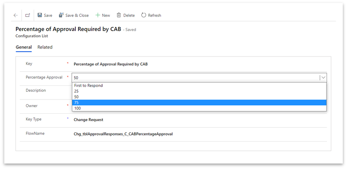Choose 50 in the dropdown list
Viewport: 347px width, 169px height.
[199, 97]
